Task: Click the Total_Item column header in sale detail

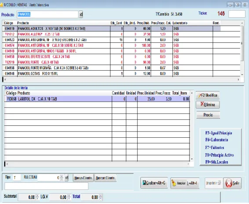Action: [179, 93]
